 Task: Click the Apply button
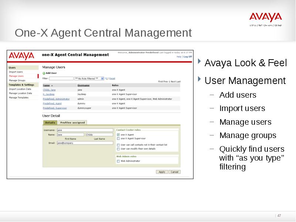pyautogui.click(x=162, y=172)
